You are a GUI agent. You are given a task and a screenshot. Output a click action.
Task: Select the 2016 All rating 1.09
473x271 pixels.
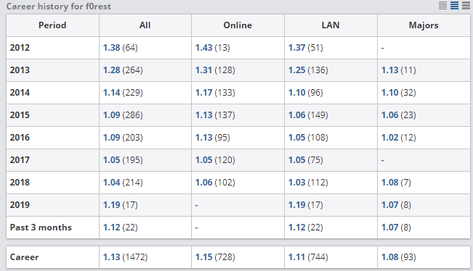pyautogui.click(x=112, y=138)
